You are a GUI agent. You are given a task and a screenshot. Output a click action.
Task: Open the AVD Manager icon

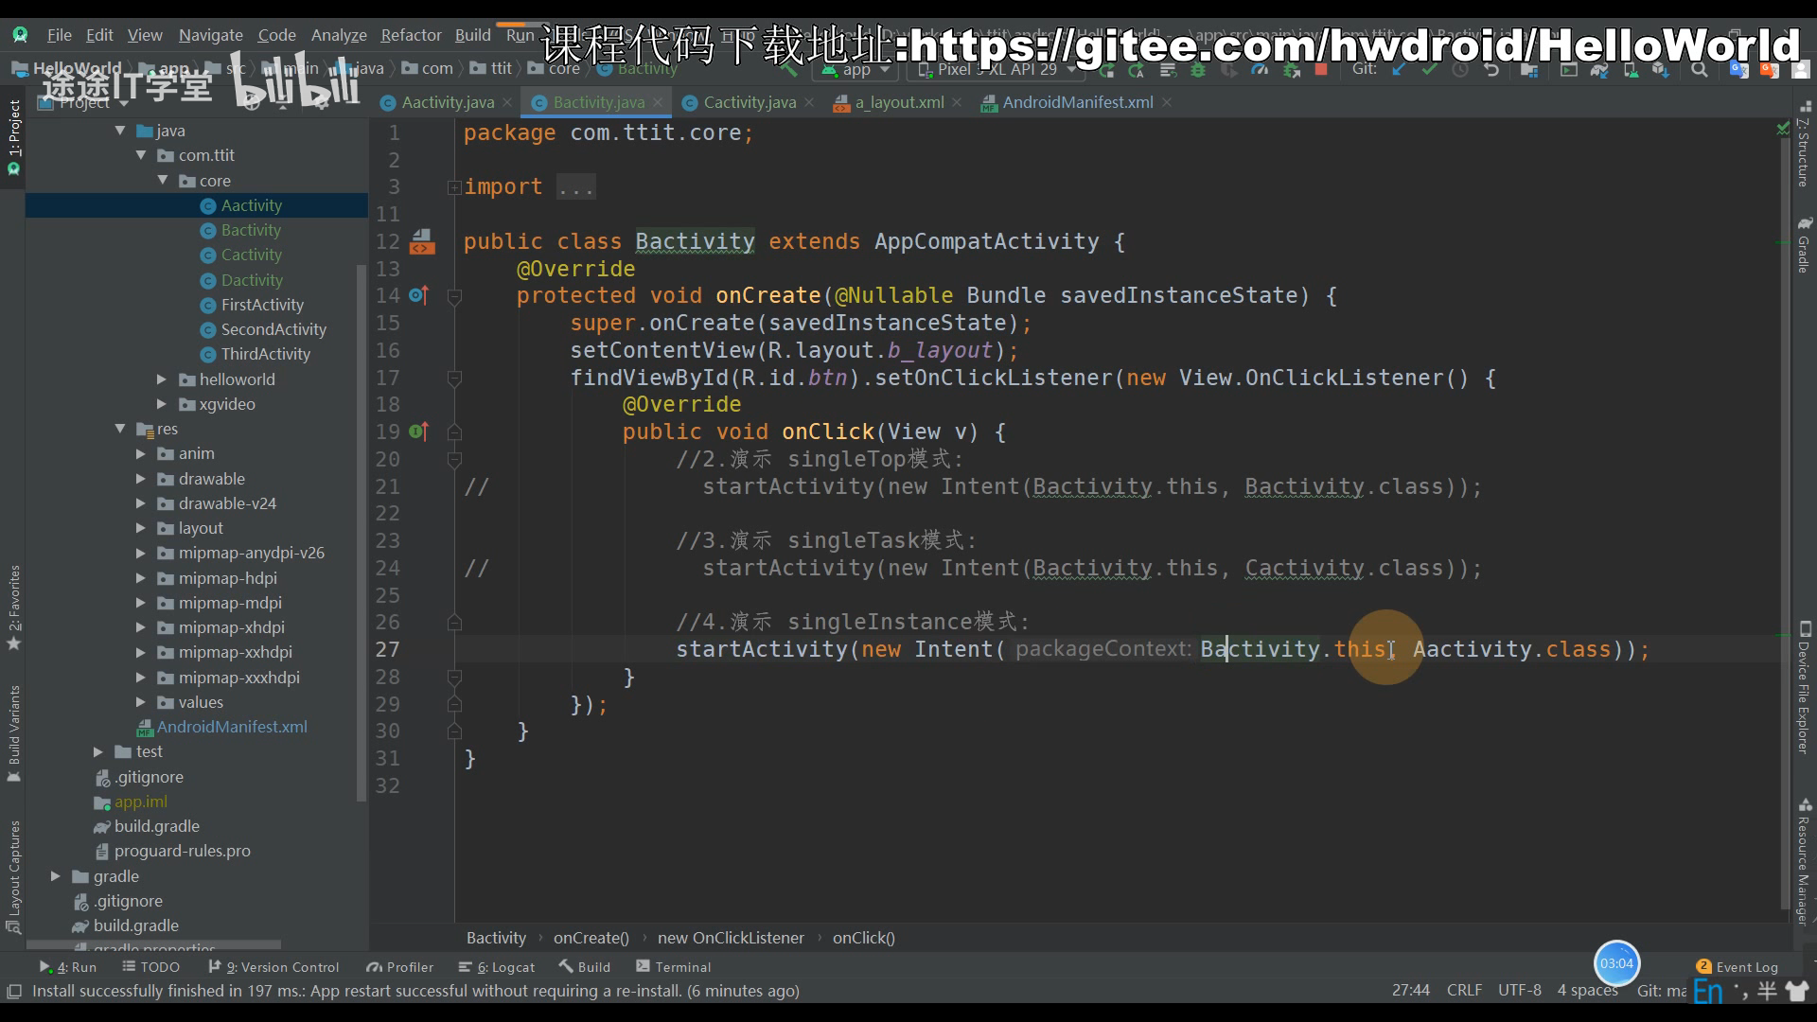pyautogui.click(x=1631, y=70)
